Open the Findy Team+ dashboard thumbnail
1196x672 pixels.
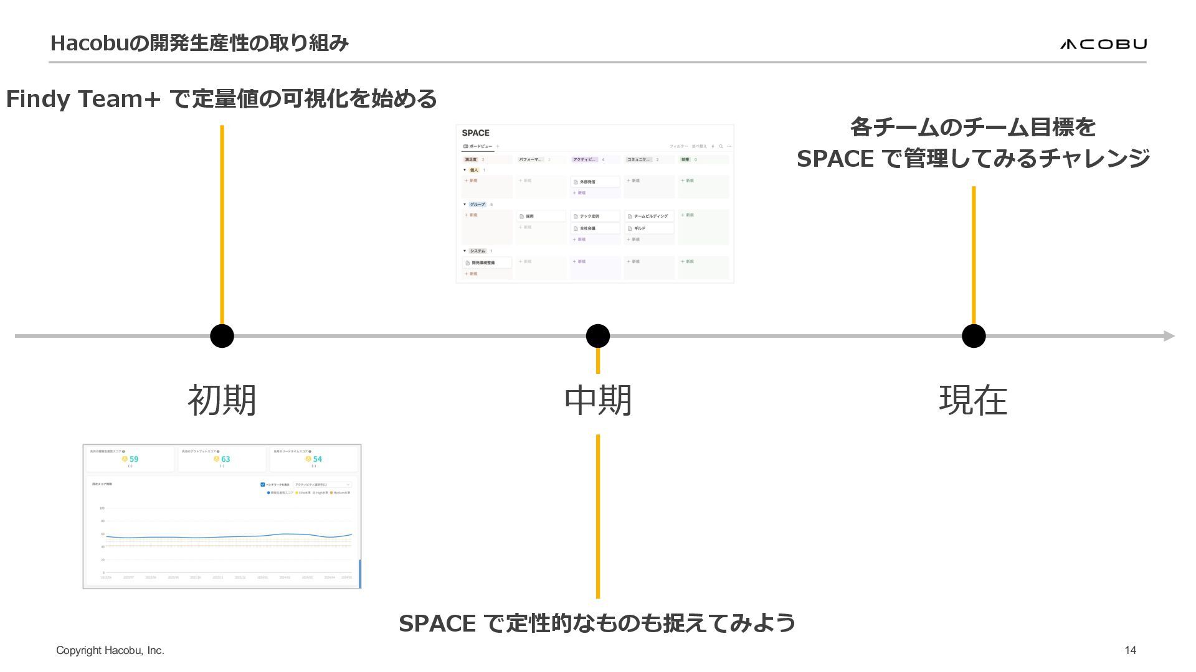click(x=222, y=516)
